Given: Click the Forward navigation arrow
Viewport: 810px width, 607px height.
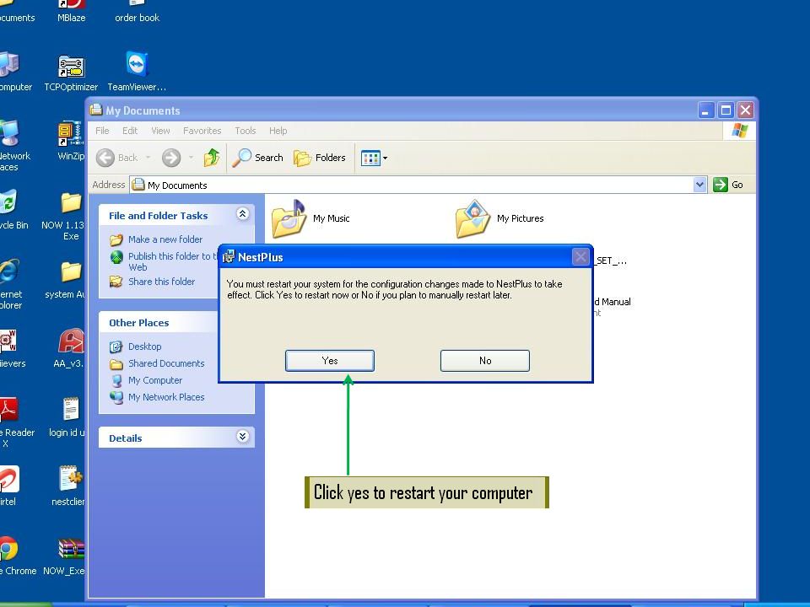Looking at the screenshot, I should 171,158.
